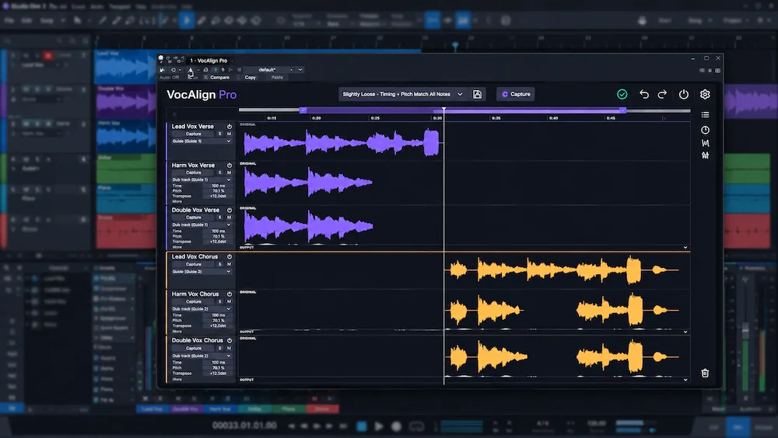778x438 pixels.
Task: Open Dub track dropdown on Double Vox Chorus
Action: [x=202, y=356]
